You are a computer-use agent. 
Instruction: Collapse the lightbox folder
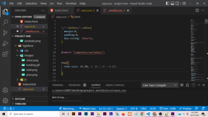pyautogui.click(x=16, y=46)
